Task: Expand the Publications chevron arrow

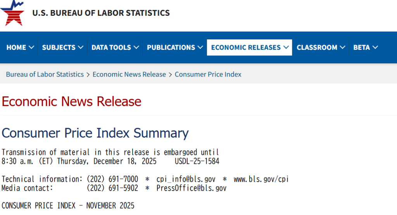Action: [200, 48]
